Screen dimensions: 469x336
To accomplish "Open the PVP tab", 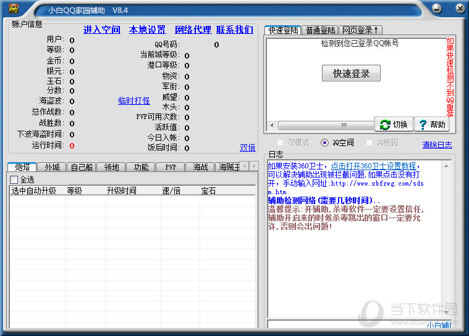I will [x=171, y=167].
